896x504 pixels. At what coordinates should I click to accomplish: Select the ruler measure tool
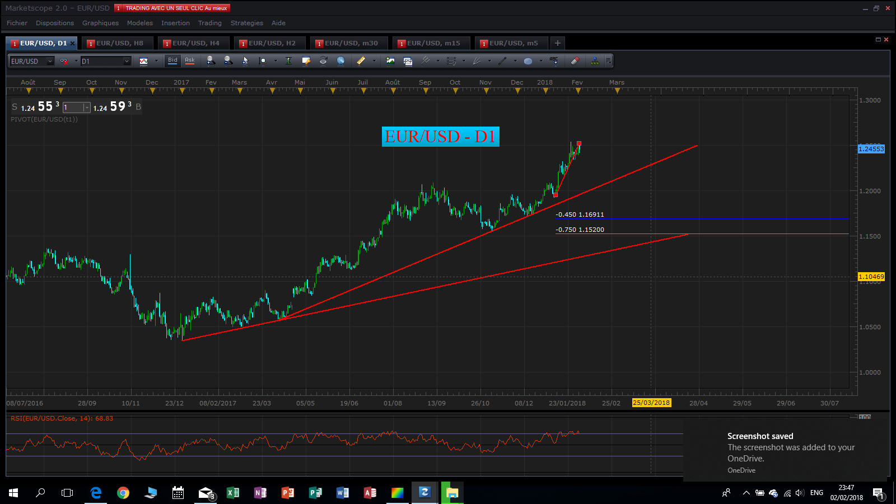[361, 60]
